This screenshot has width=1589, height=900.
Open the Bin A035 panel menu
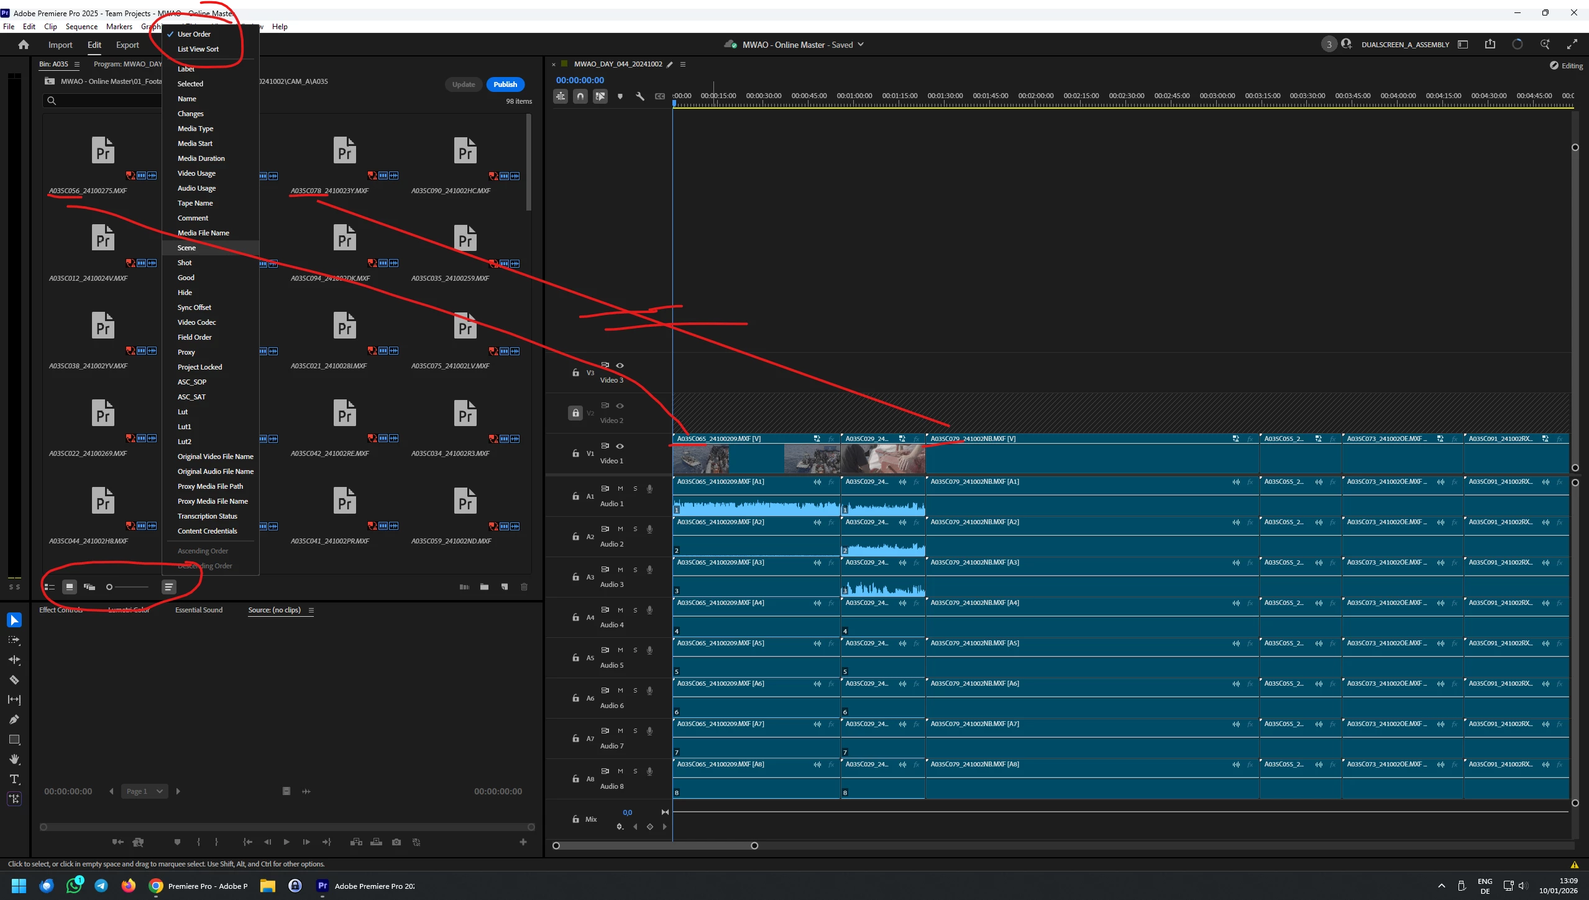click(77, 64)
